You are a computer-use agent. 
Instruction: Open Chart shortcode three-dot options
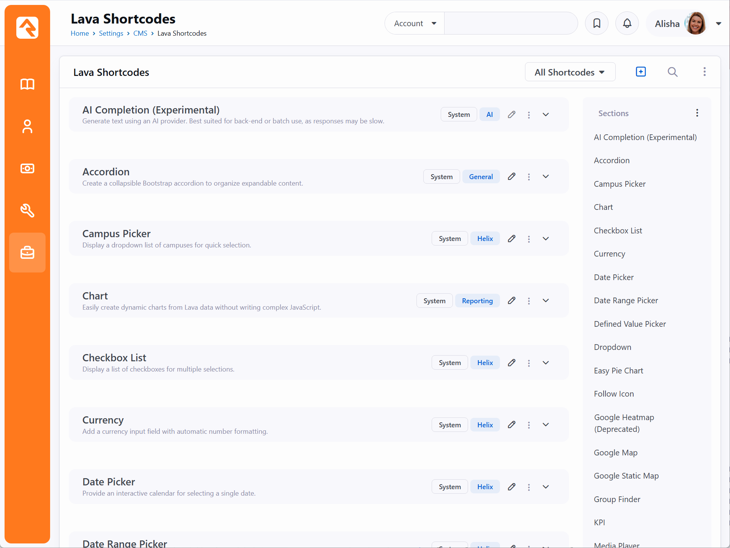529,301
